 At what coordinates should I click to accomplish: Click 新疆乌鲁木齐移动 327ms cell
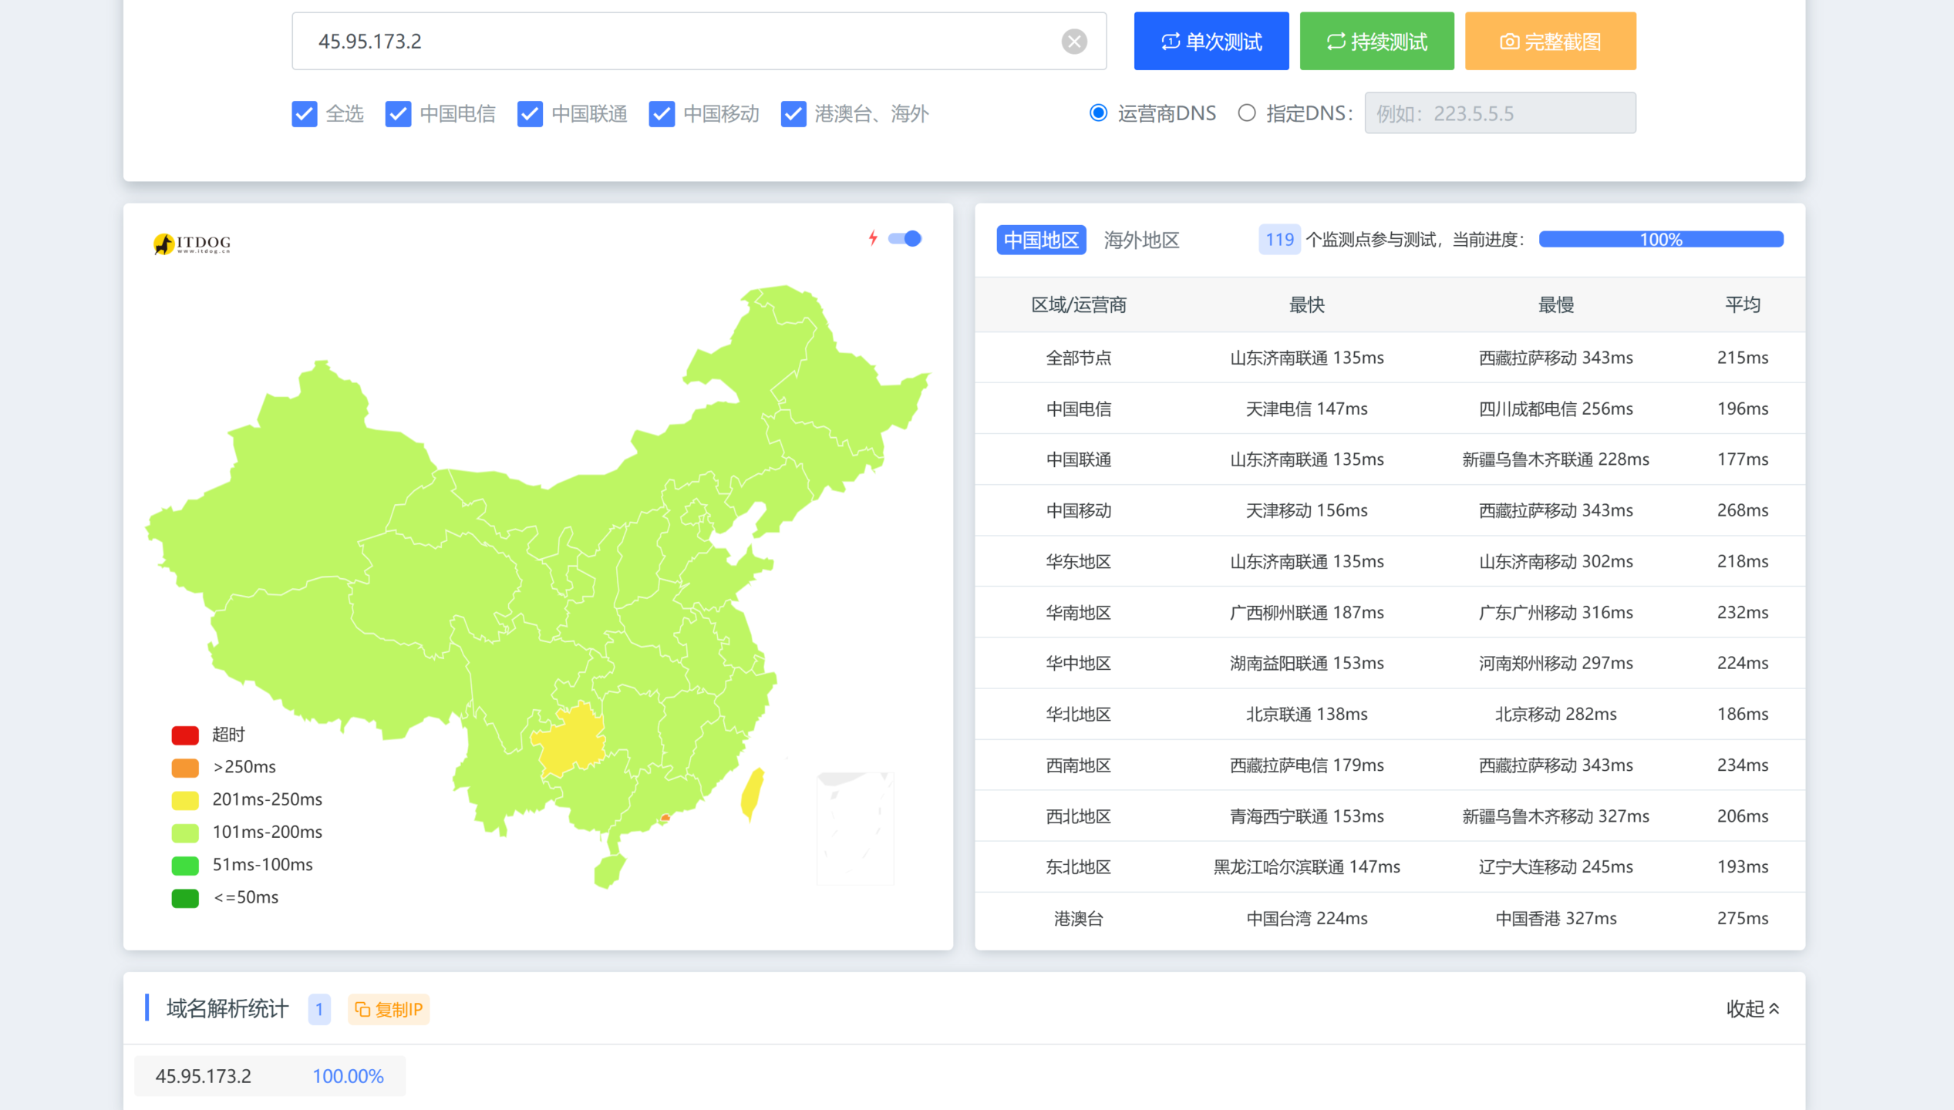[1555, 816]
